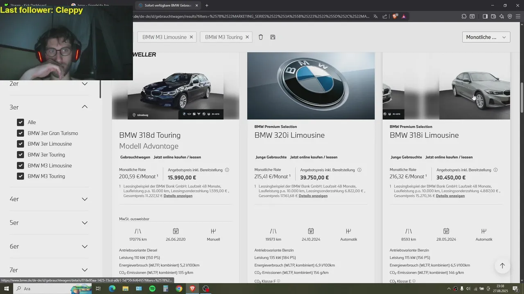The image size is (524, 294).
Task: Open Google Chrome from the taskbar
Action: tap(179, 289)
